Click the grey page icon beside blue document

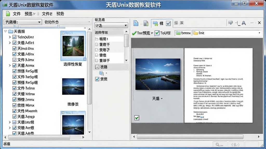(x=146, y=23)
